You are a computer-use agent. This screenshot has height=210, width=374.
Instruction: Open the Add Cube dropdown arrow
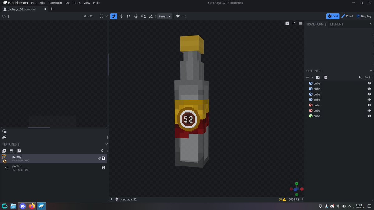(x=312, y=77)
